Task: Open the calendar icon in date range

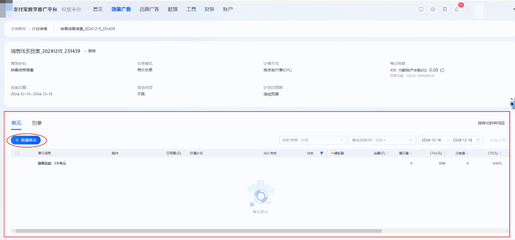Action: [478, 140]
